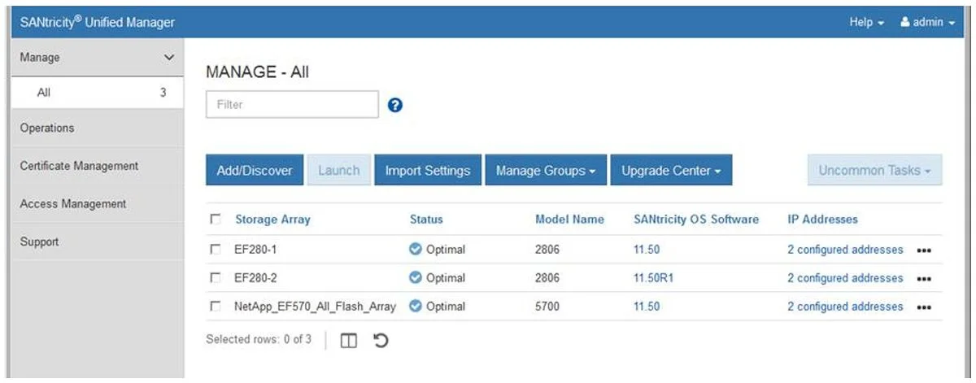Check the EF280-1 row checkbox
The height and width of the screenshot is (383, 976).
[x=215, y=250]
